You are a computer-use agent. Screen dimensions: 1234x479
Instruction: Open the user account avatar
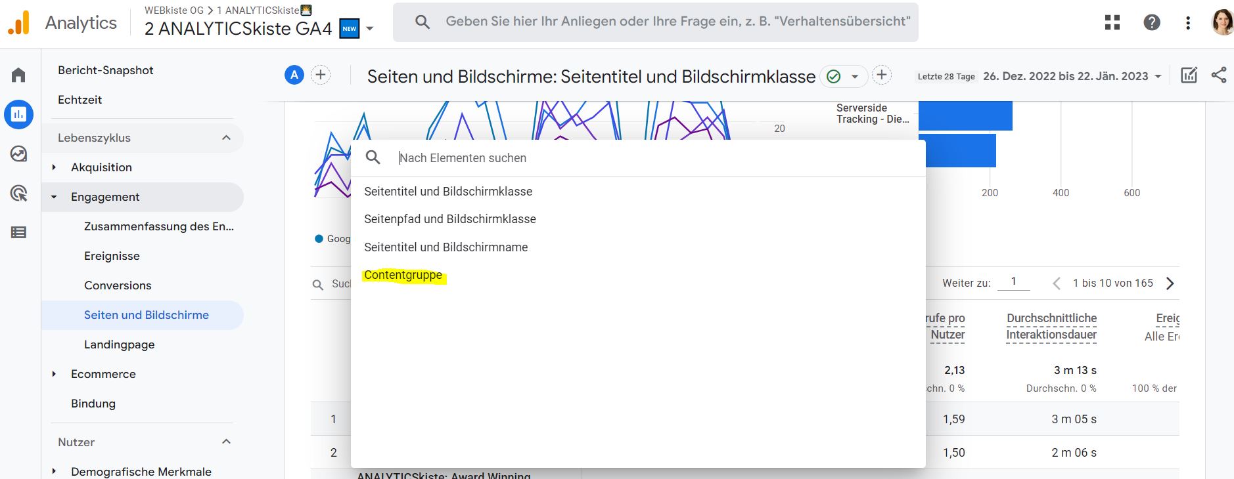1222,22
